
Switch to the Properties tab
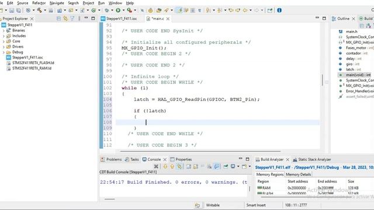pos(181,159)
